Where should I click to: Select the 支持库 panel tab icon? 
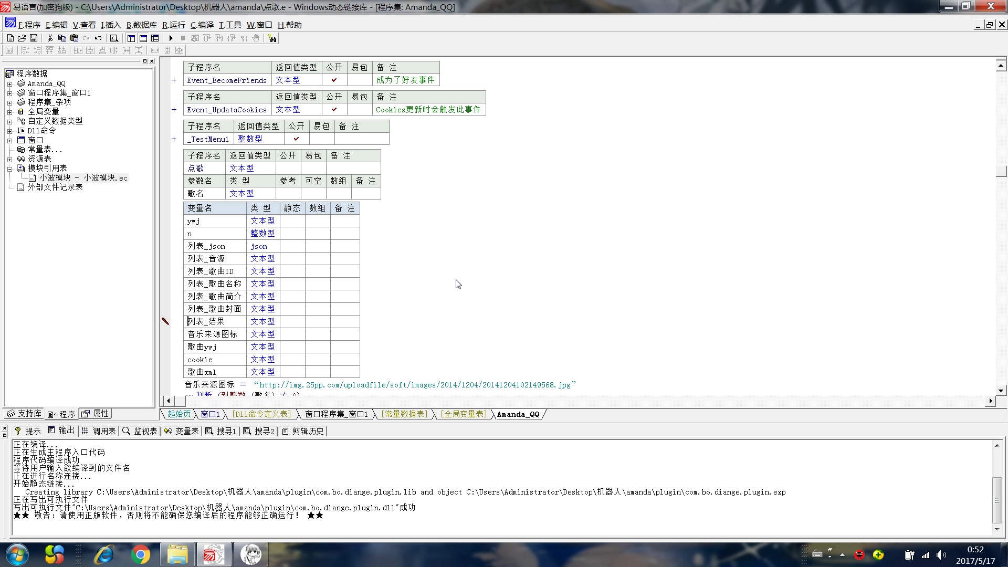click(x=24, y=414)
